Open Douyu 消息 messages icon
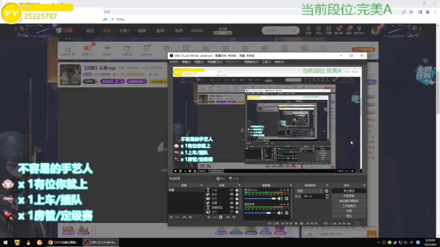This screenshot has width=440, height=247. click(x=349, y=30)
